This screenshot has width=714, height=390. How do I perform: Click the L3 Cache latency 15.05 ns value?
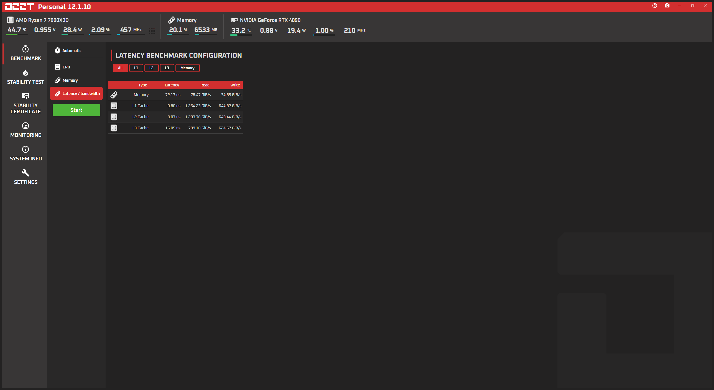click(x=173, y=128)
